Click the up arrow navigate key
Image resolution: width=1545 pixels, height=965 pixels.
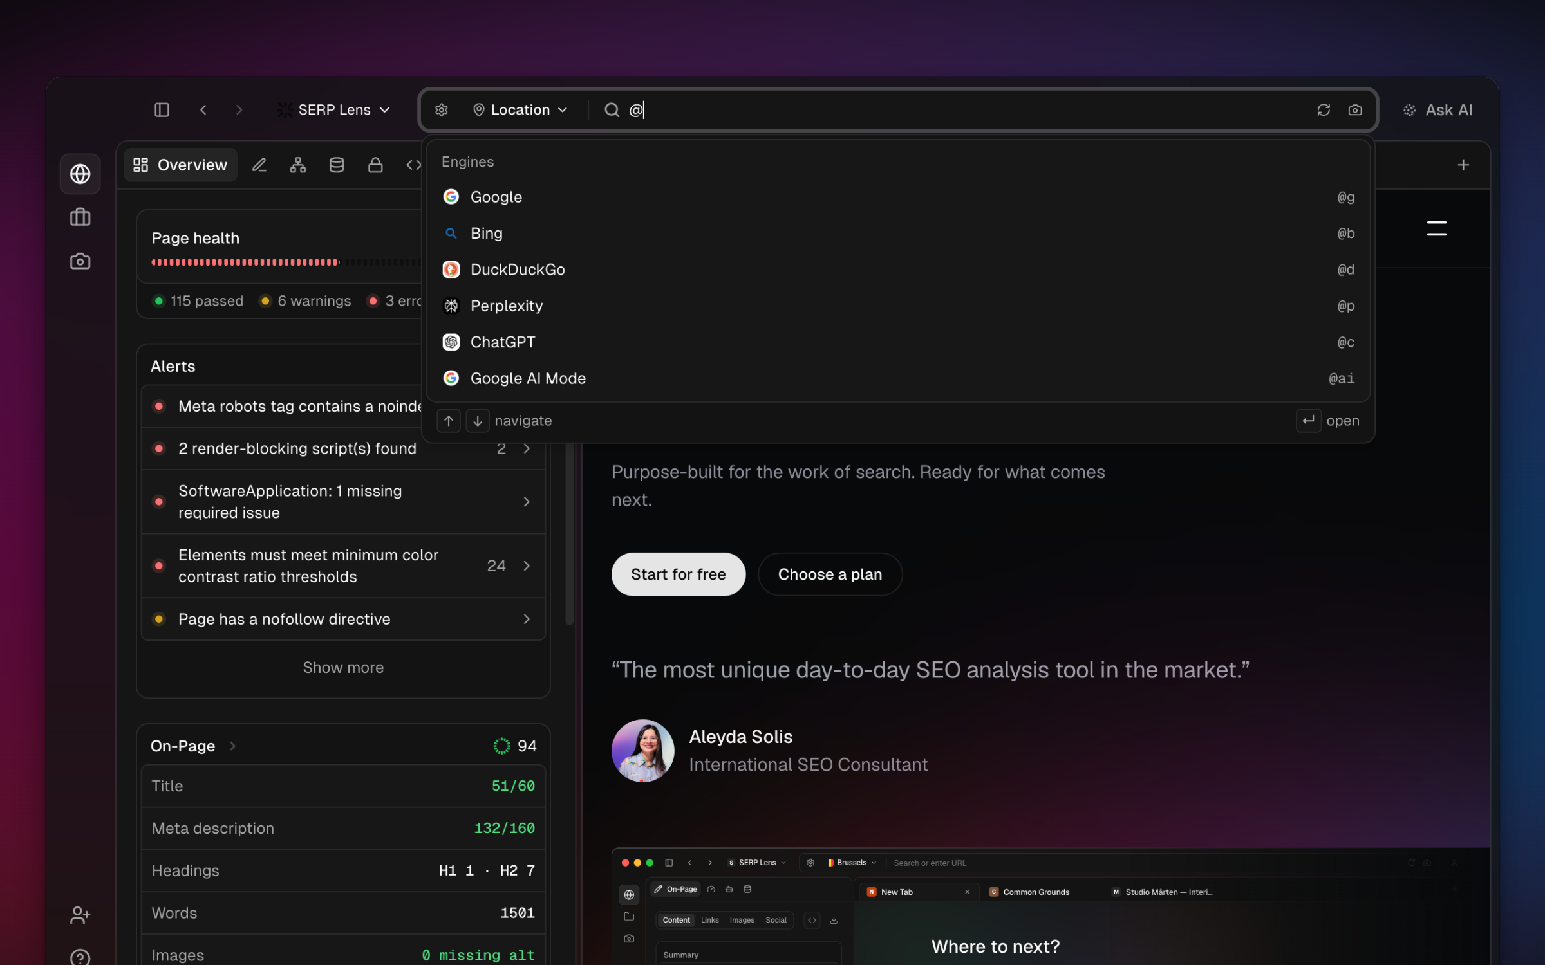coord(449,421)
